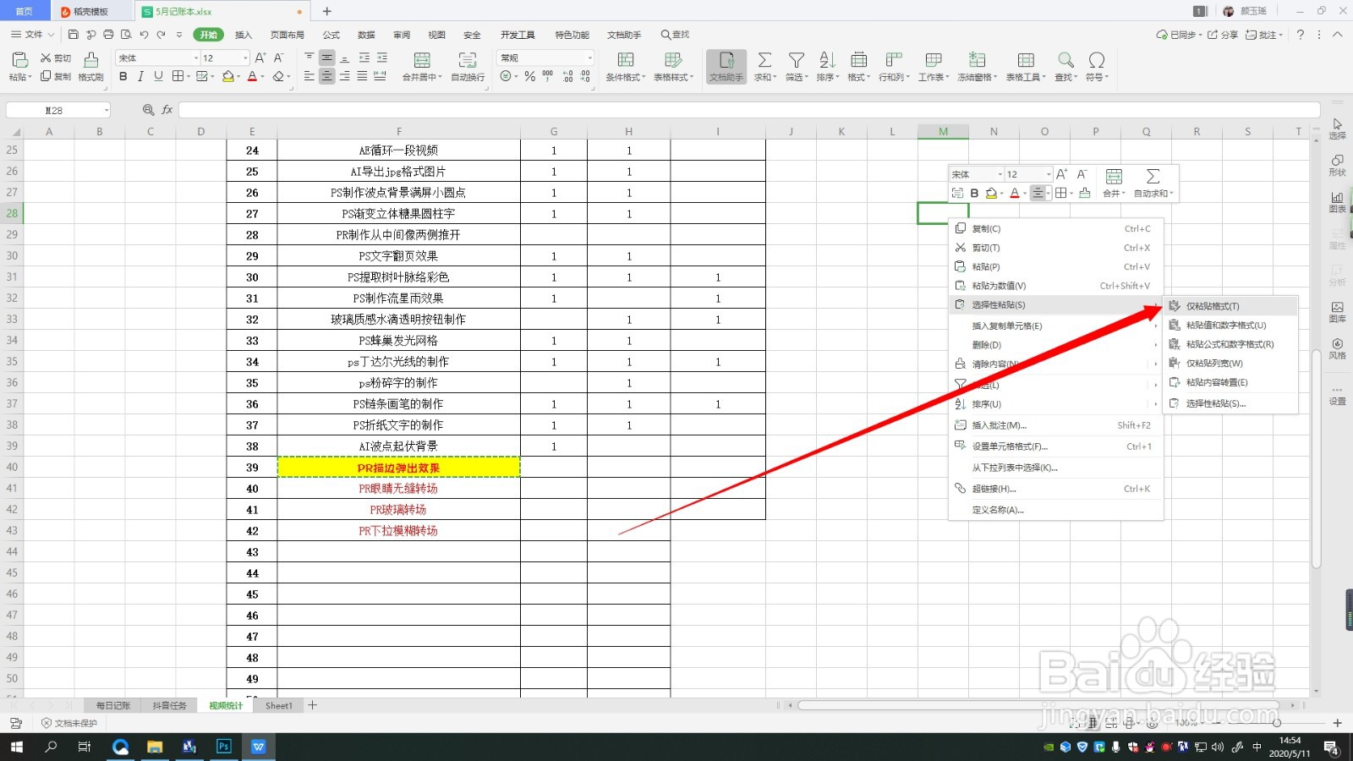Viewport: 1353px width, 761px height.
Task: Apply percent style in the ribbon
Action: tap(529, 76)
